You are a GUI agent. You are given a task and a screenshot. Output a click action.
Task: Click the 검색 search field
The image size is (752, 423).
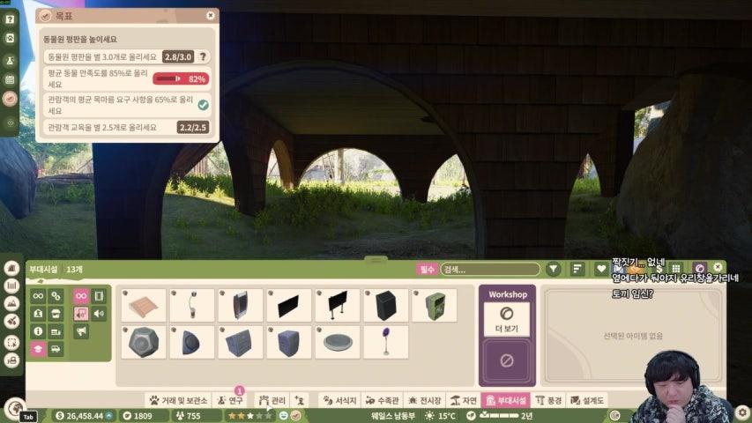pos(490,270)
